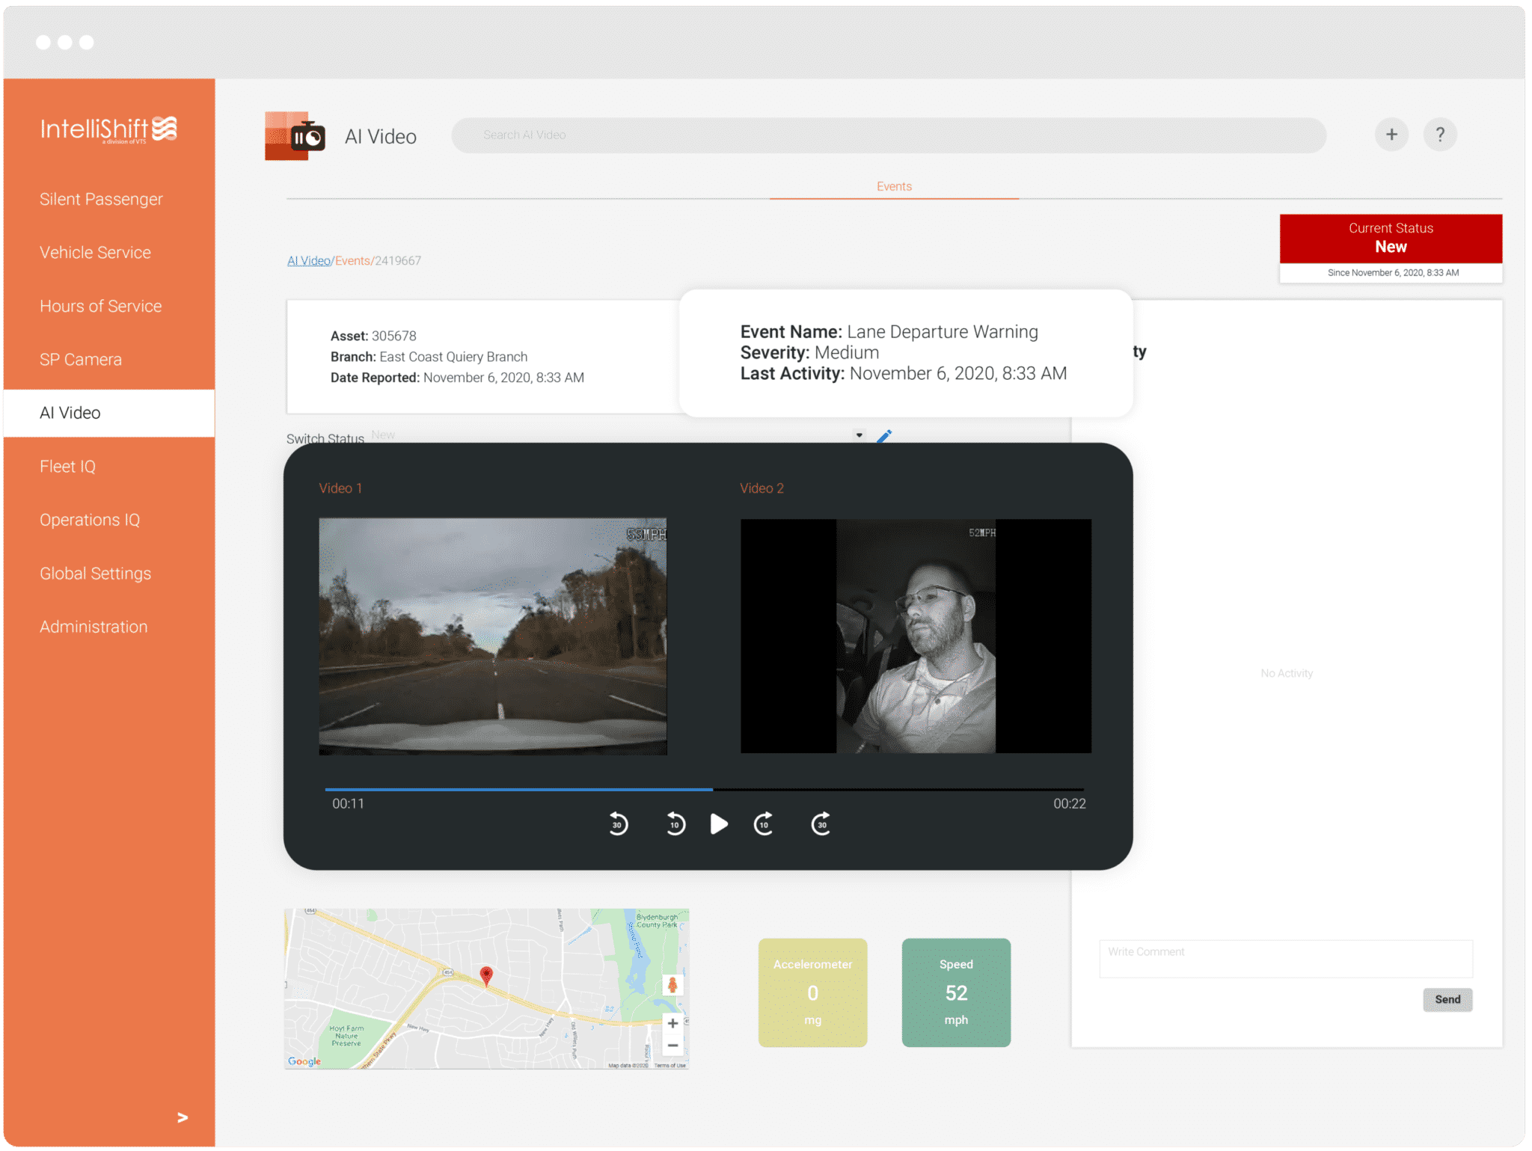Zoom out on the map

tap(672, 1045)
